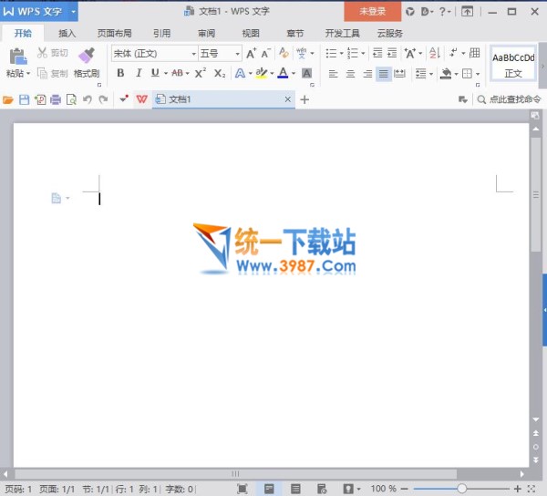
Task: Increase paragraph indent
Action: pos(392,53)
